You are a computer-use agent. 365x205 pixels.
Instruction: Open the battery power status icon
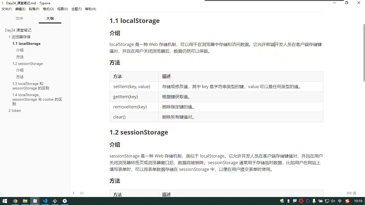pyautogui.click(x=320, y=201)
